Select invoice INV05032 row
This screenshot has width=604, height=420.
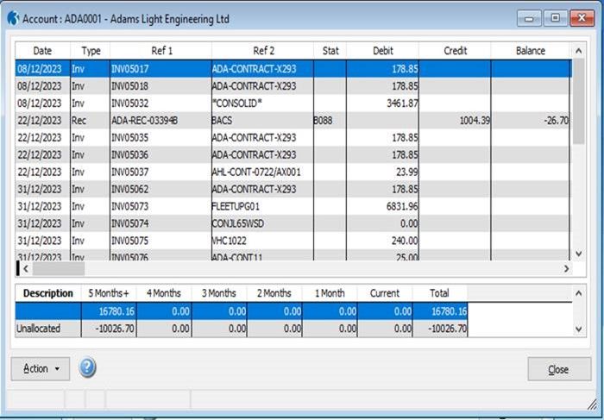click(x=293, y=103)
